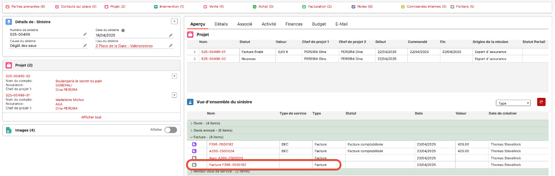Screen dimensions: 555x176
Task: Click the gray icon on the Avoir A395-2500024 row
Action: [x=194, y=158]
